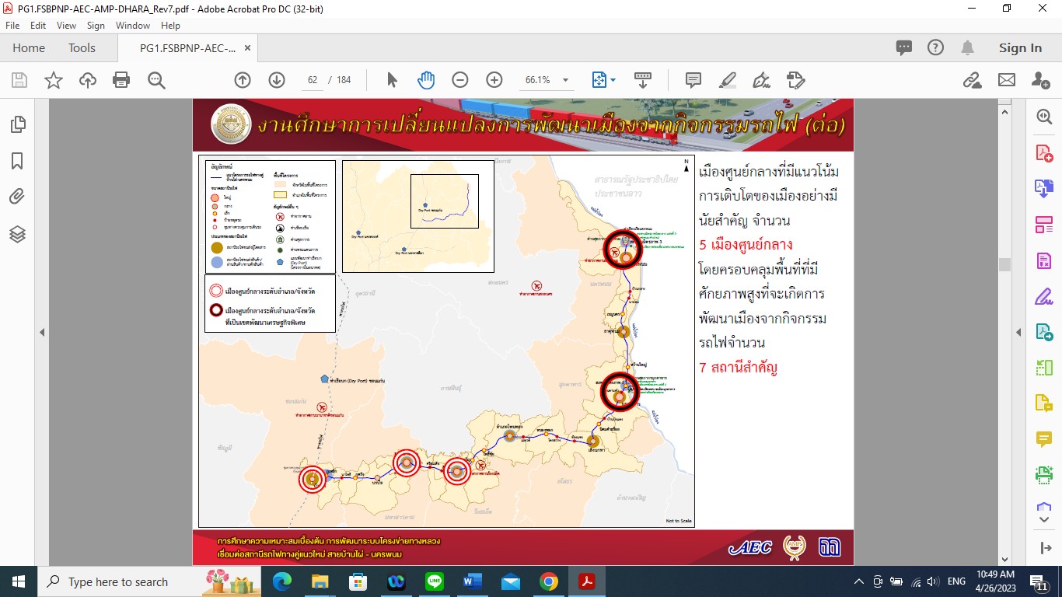
Task: Click the Zoom In plus icon
Action: [x=494, y=80]
